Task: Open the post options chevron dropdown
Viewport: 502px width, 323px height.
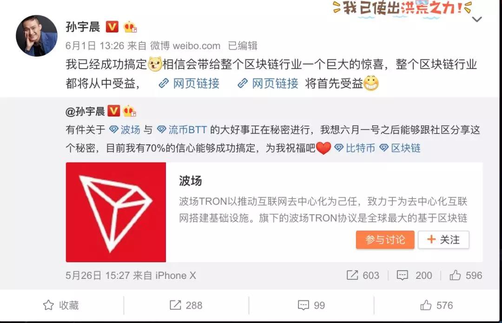Action: tap(477, 19)
